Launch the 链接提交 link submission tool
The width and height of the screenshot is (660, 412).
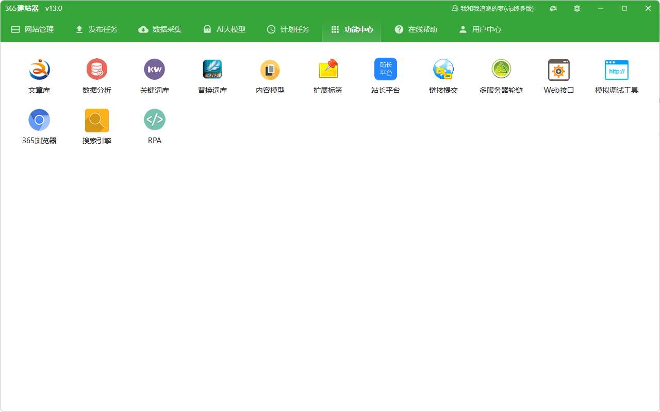tap(443, 70)
